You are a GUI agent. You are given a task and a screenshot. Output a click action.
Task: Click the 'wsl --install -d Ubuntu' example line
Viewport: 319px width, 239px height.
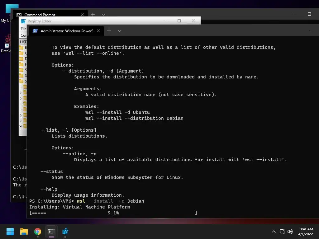pyautogui.click(x=117, y=112)
